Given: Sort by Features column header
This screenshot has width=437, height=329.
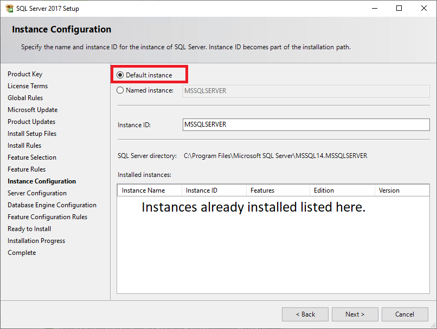Looking at the screenshot, I should point(278,190).
